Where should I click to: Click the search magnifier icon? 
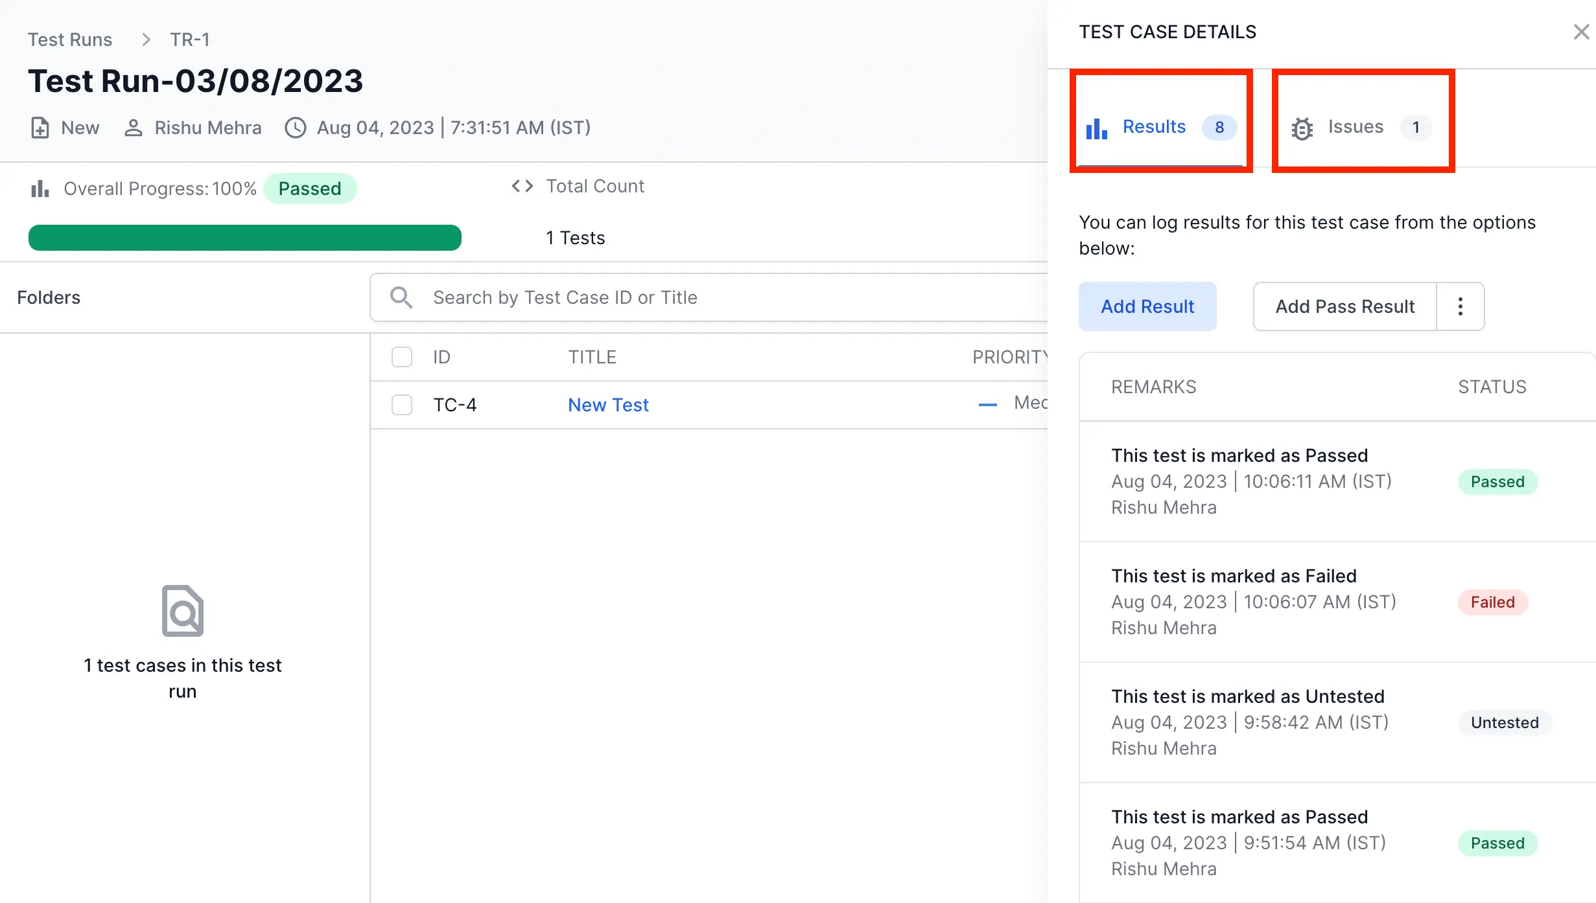point(401,297)
